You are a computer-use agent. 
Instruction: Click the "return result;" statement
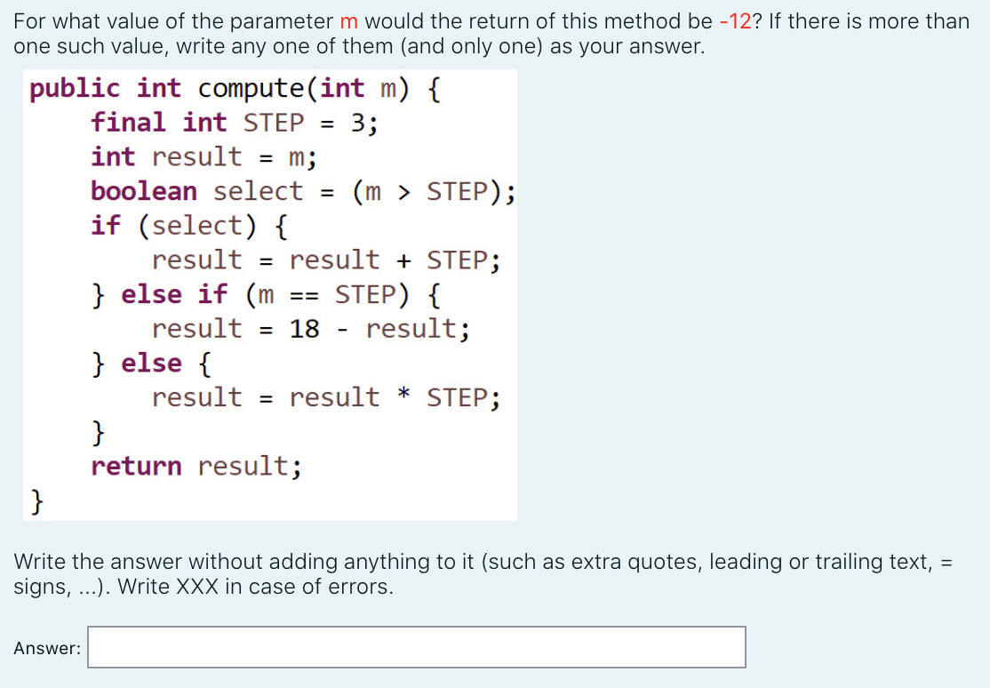(x=196, y=466)
